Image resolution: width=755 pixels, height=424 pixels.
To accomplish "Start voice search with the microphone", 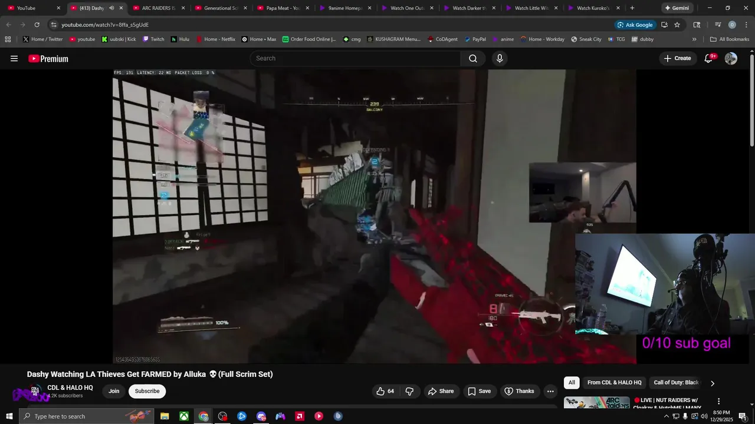I will [500, 58].
